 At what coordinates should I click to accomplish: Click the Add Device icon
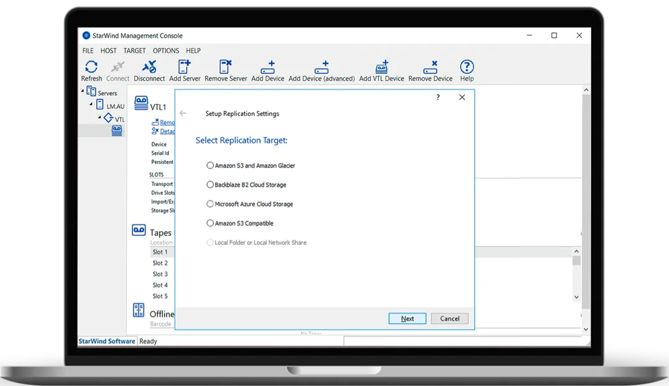point(267,67)
